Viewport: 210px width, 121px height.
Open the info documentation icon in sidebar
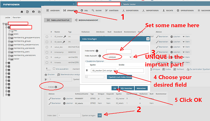tap(33, 12)
